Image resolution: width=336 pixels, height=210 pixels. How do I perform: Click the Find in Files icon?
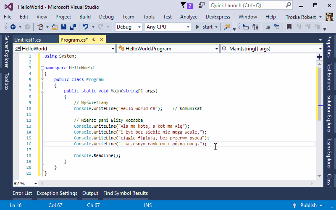[x=227, y=27]
